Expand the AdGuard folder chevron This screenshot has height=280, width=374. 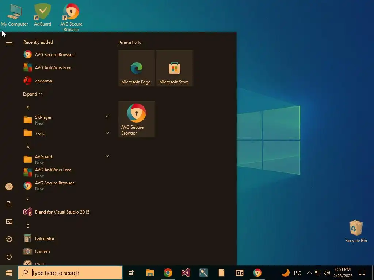[107, 156]
